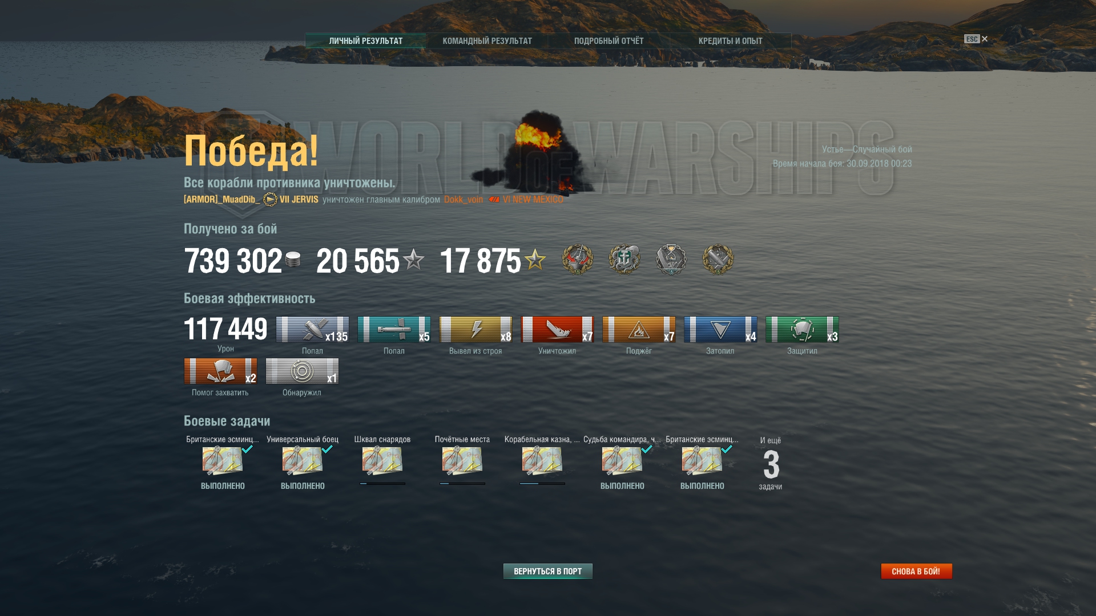Select the Поджёг x7 fire ribbon

click(x=639, y=330)
